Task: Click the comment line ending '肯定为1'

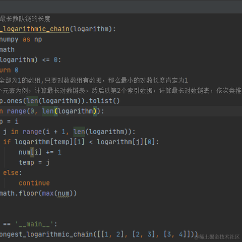Action: click(94, 80)
